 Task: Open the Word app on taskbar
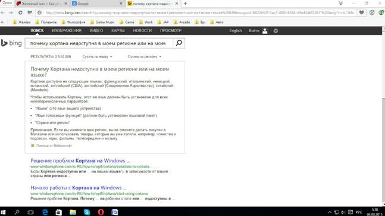pos(115,212)
